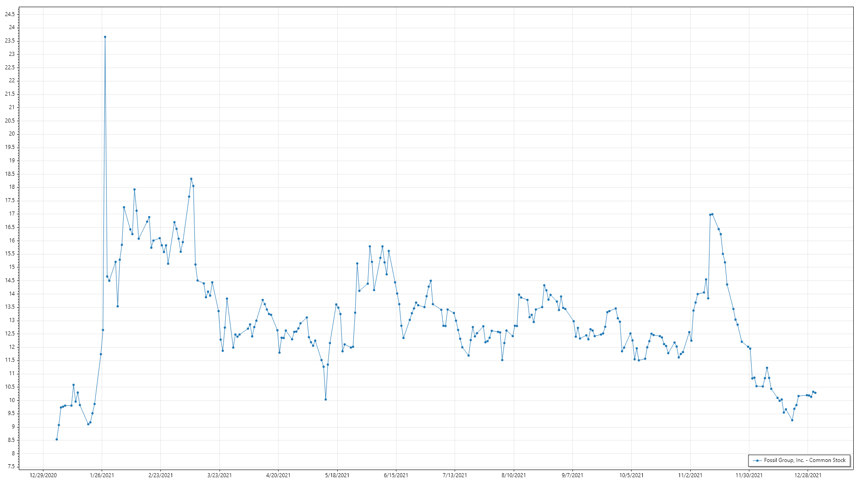This screenshot has width=860, height=483.
Task: Click the 24.5 y-axis label
Action: (x=10, y=14)
